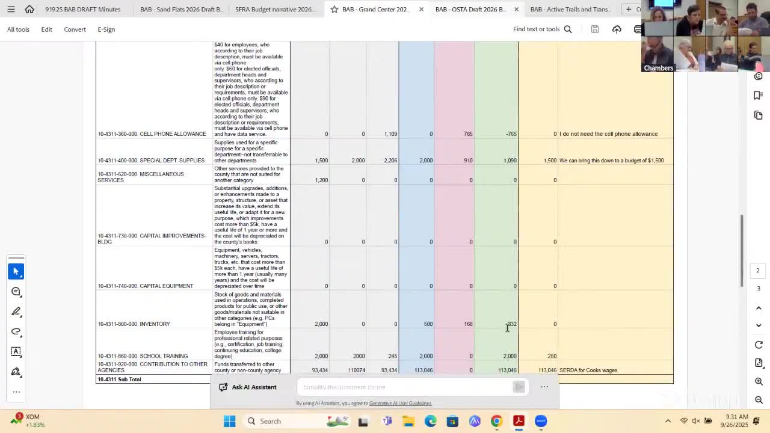Switch to SFRA Budget narrative 2026 tab

[274, 10]
